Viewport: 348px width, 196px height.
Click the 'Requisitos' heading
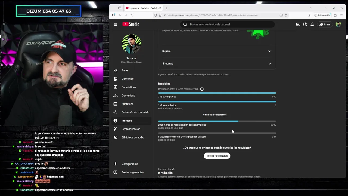pyautogui.click(x=164, y=84)
